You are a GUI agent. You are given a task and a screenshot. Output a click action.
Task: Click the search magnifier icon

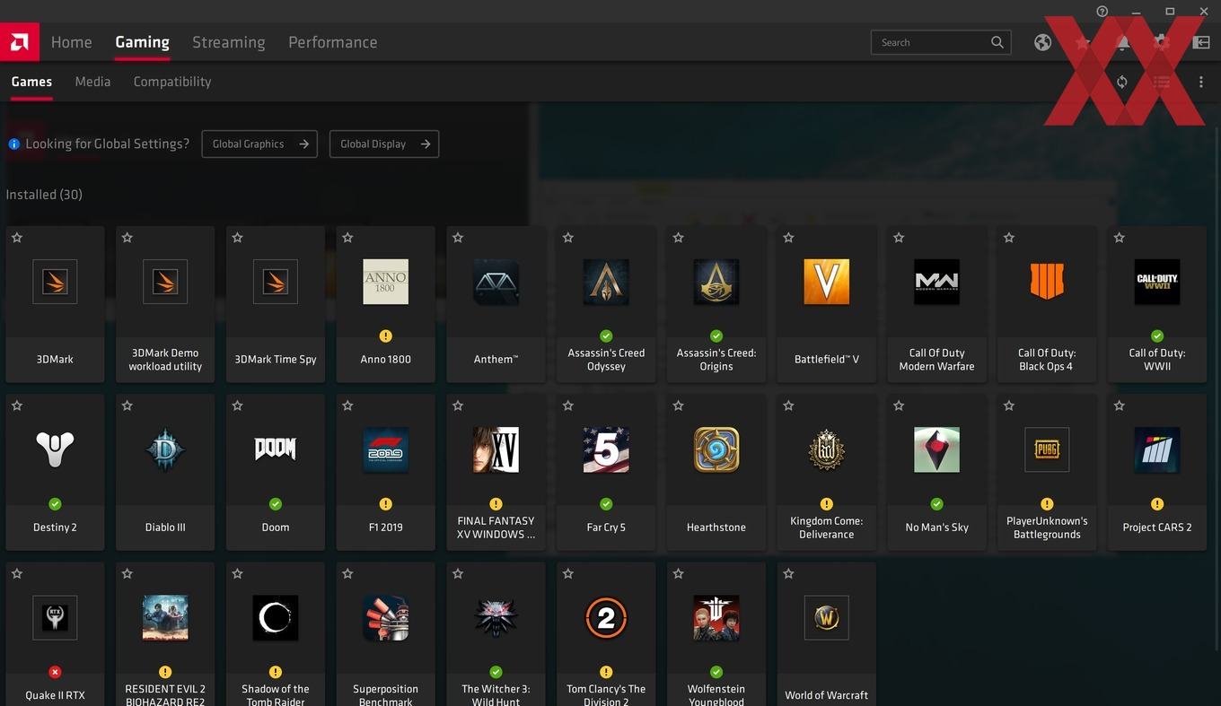(997, 42)
